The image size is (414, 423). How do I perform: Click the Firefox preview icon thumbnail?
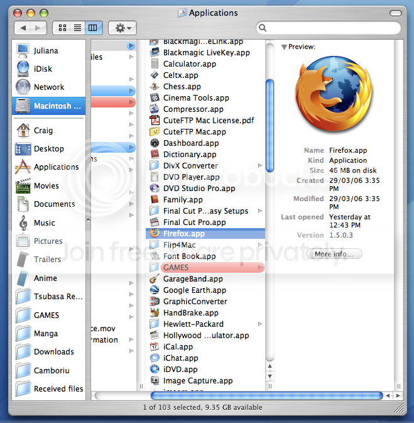334,96
